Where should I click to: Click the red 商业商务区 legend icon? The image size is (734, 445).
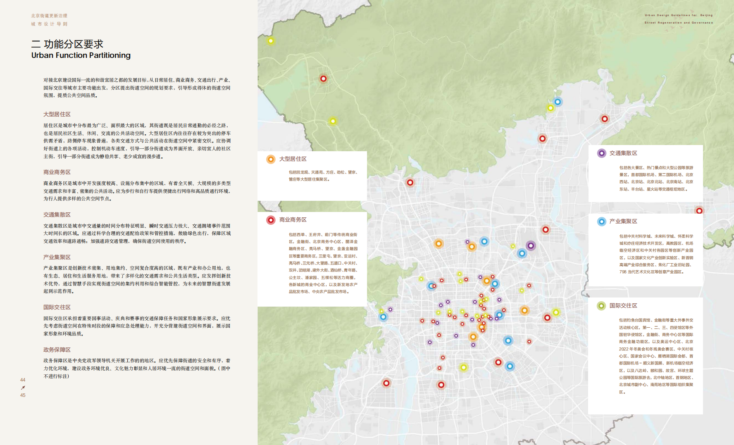271,220
